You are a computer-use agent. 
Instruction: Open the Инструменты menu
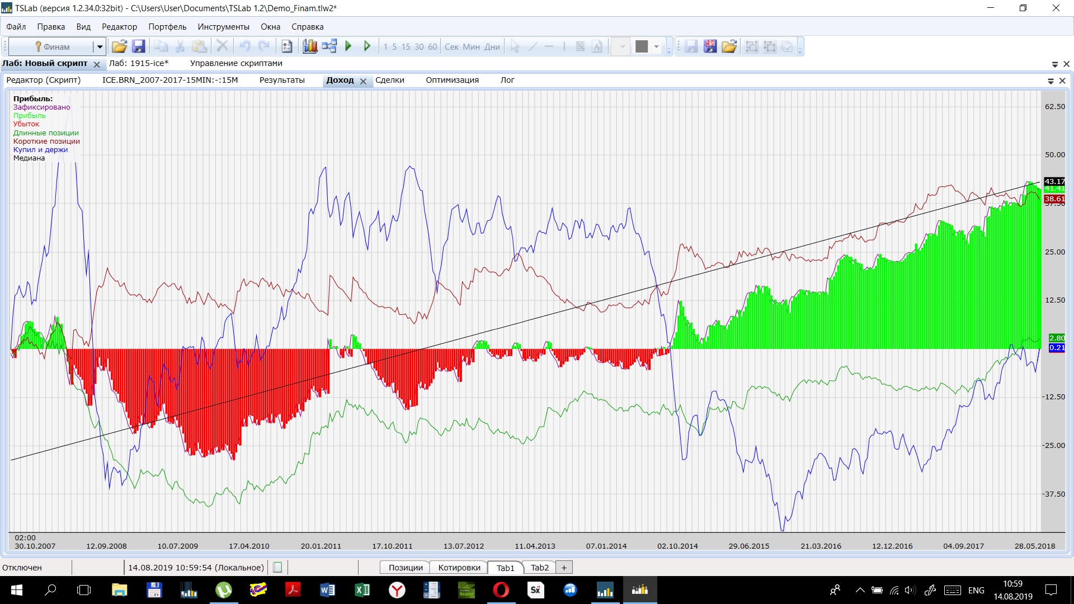click(223, 27)
